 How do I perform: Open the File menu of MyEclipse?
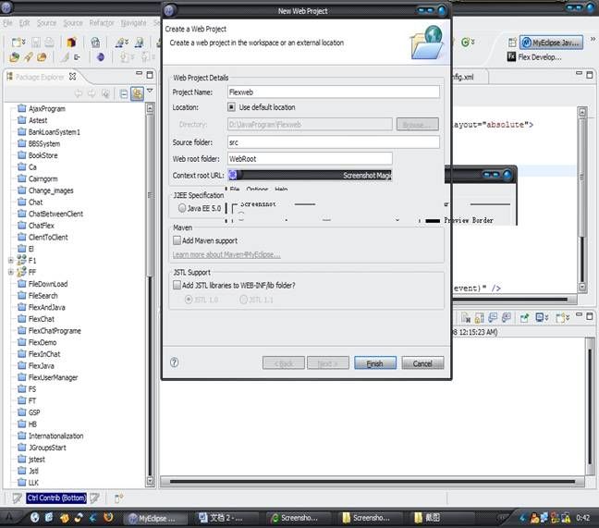pyautogui.click(x=7, y=23)
